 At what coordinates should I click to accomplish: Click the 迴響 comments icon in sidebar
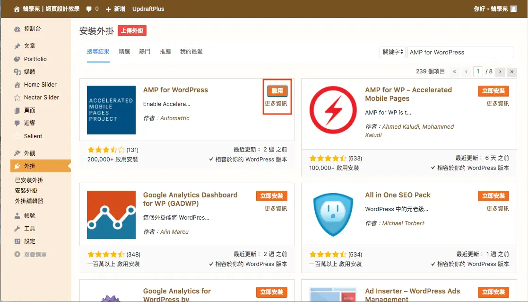tap(17, 123)
